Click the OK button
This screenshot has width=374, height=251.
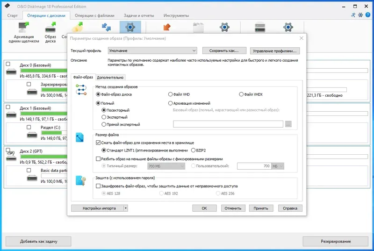[204, 208]
